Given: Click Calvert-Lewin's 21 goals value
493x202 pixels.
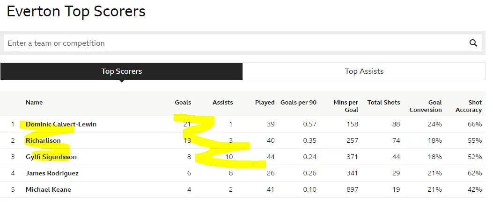Looking at the screenshot, I should tap(187, 124).
